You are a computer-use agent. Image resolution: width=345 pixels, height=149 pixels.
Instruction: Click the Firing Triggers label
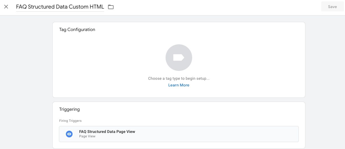[x=70, y=121]
